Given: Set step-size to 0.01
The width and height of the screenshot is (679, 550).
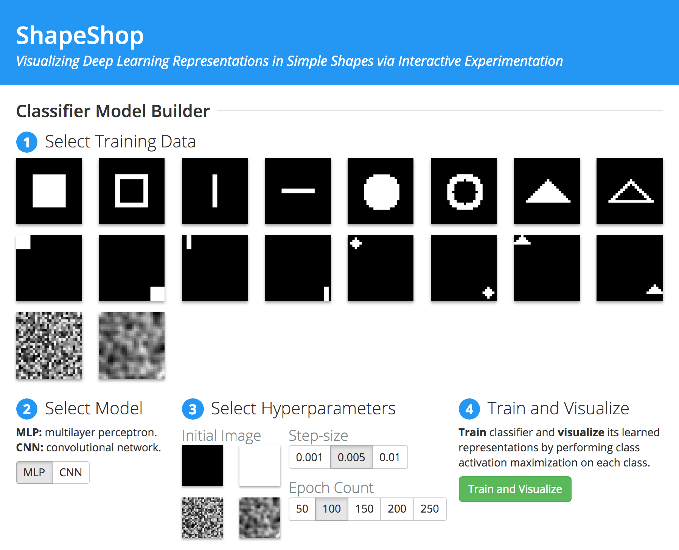Looking at the screenshot, I should (390, 457).
